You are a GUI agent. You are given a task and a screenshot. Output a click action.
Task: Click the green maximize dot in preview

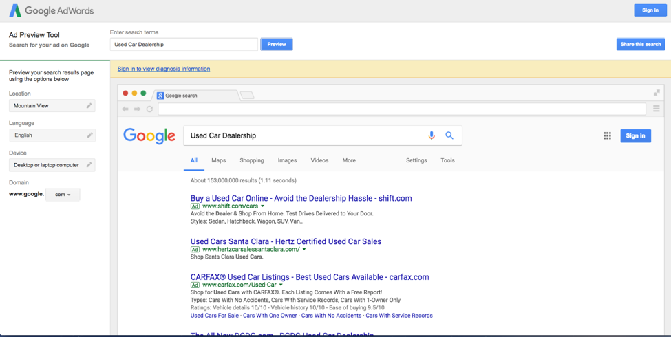pyautogui.click(x=143, y=94)
